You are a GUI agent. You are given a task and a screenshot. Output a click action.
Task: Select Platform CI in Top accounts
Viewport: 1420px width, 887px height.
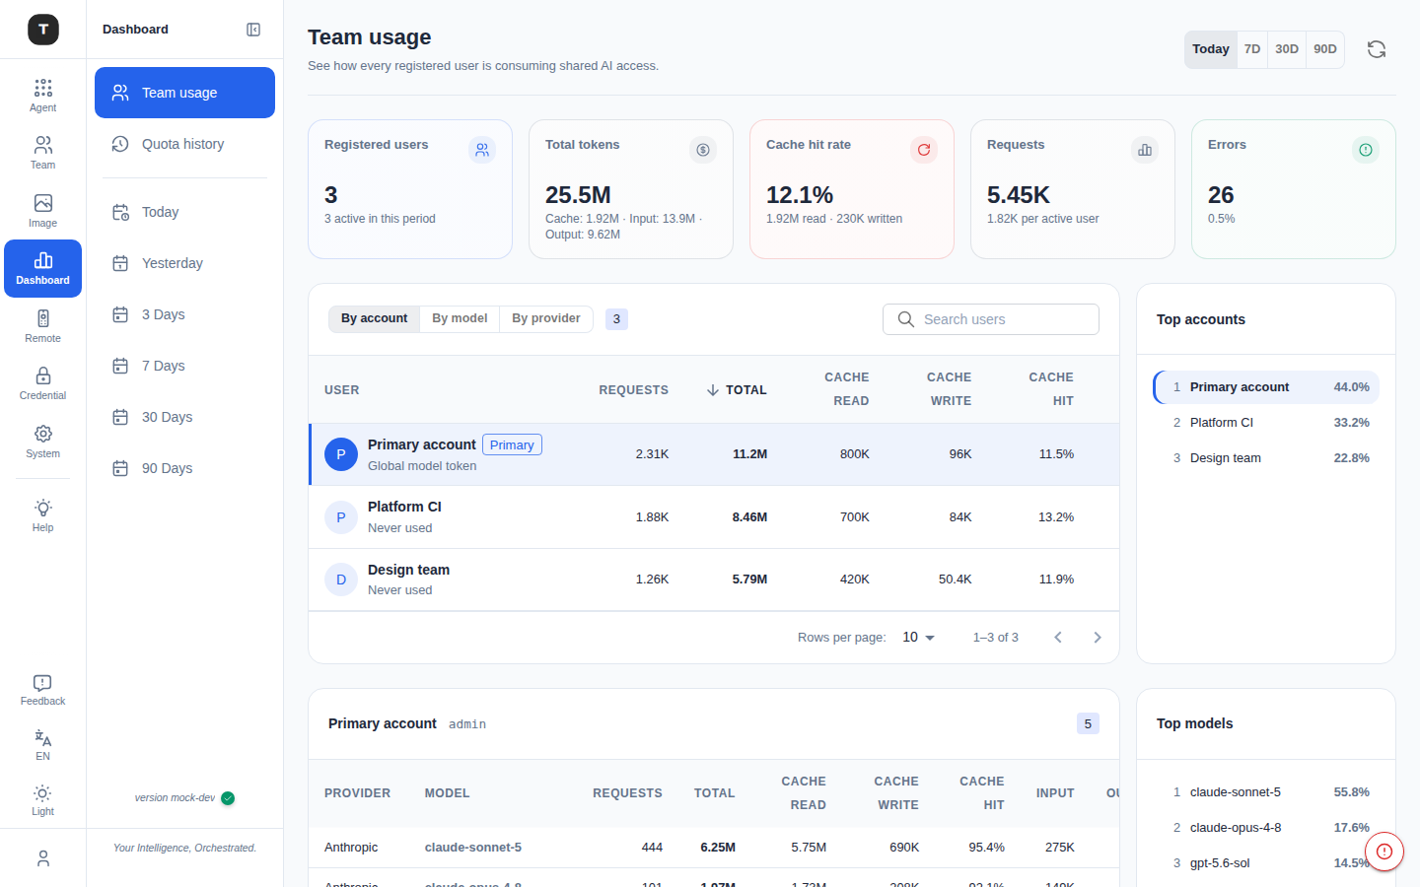click(x=1266, y=423)
